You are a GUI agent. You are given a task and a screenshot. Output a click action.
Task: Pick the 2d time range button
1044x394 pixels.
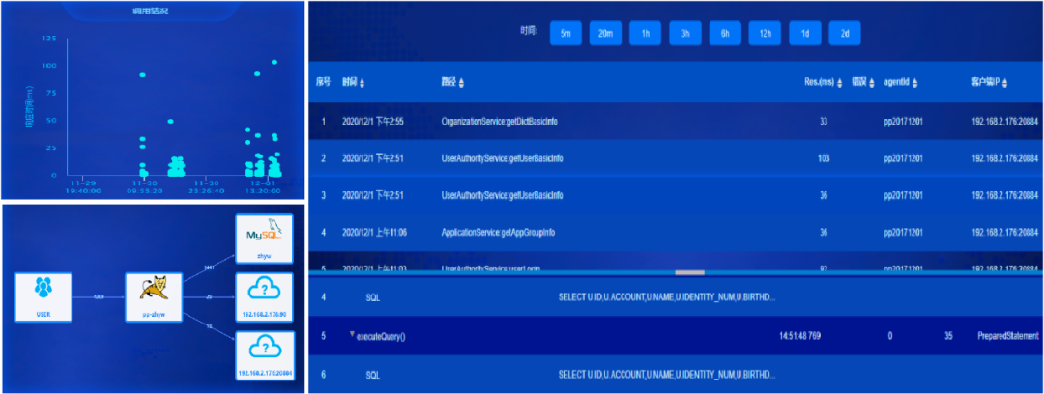click(x=844, y=34)
